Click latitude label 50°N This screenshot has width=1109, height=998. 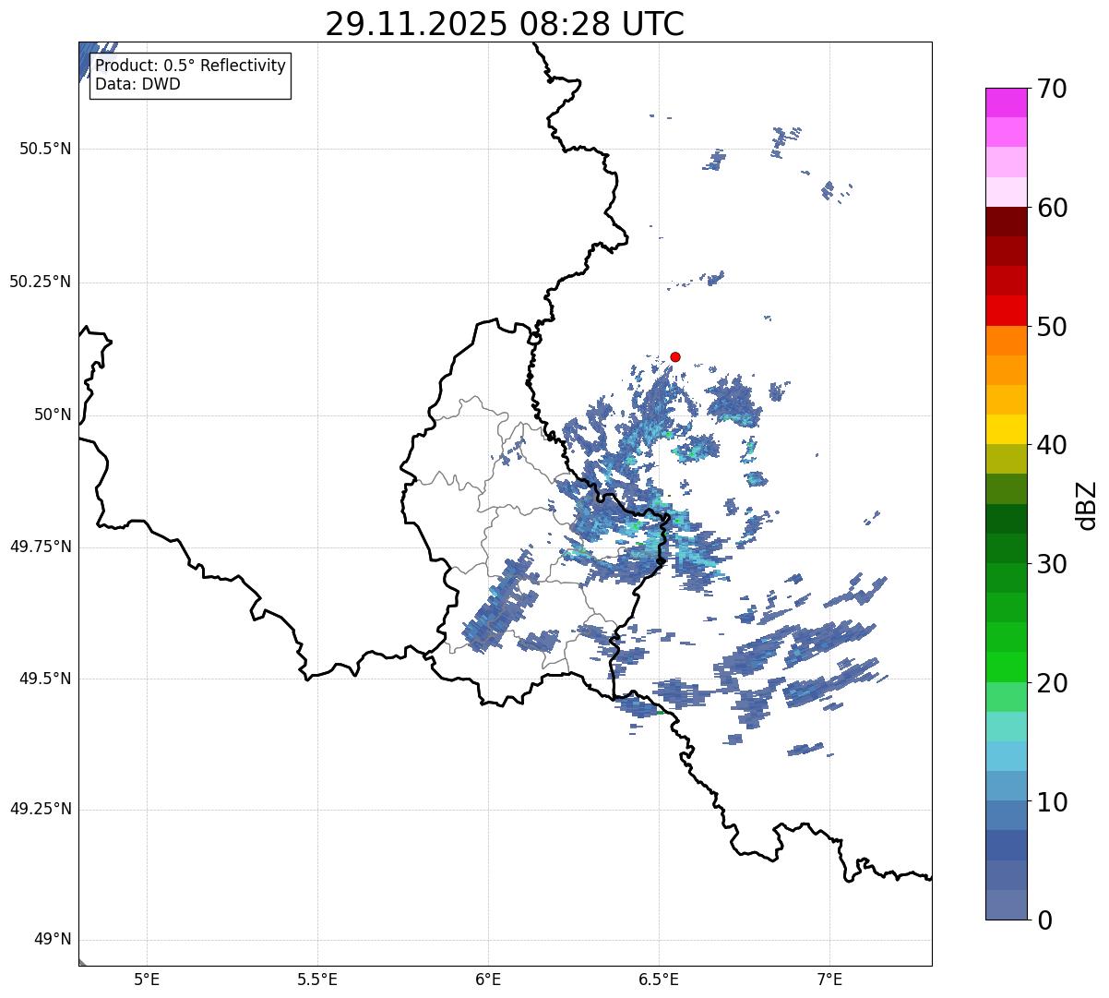point(53,415)
